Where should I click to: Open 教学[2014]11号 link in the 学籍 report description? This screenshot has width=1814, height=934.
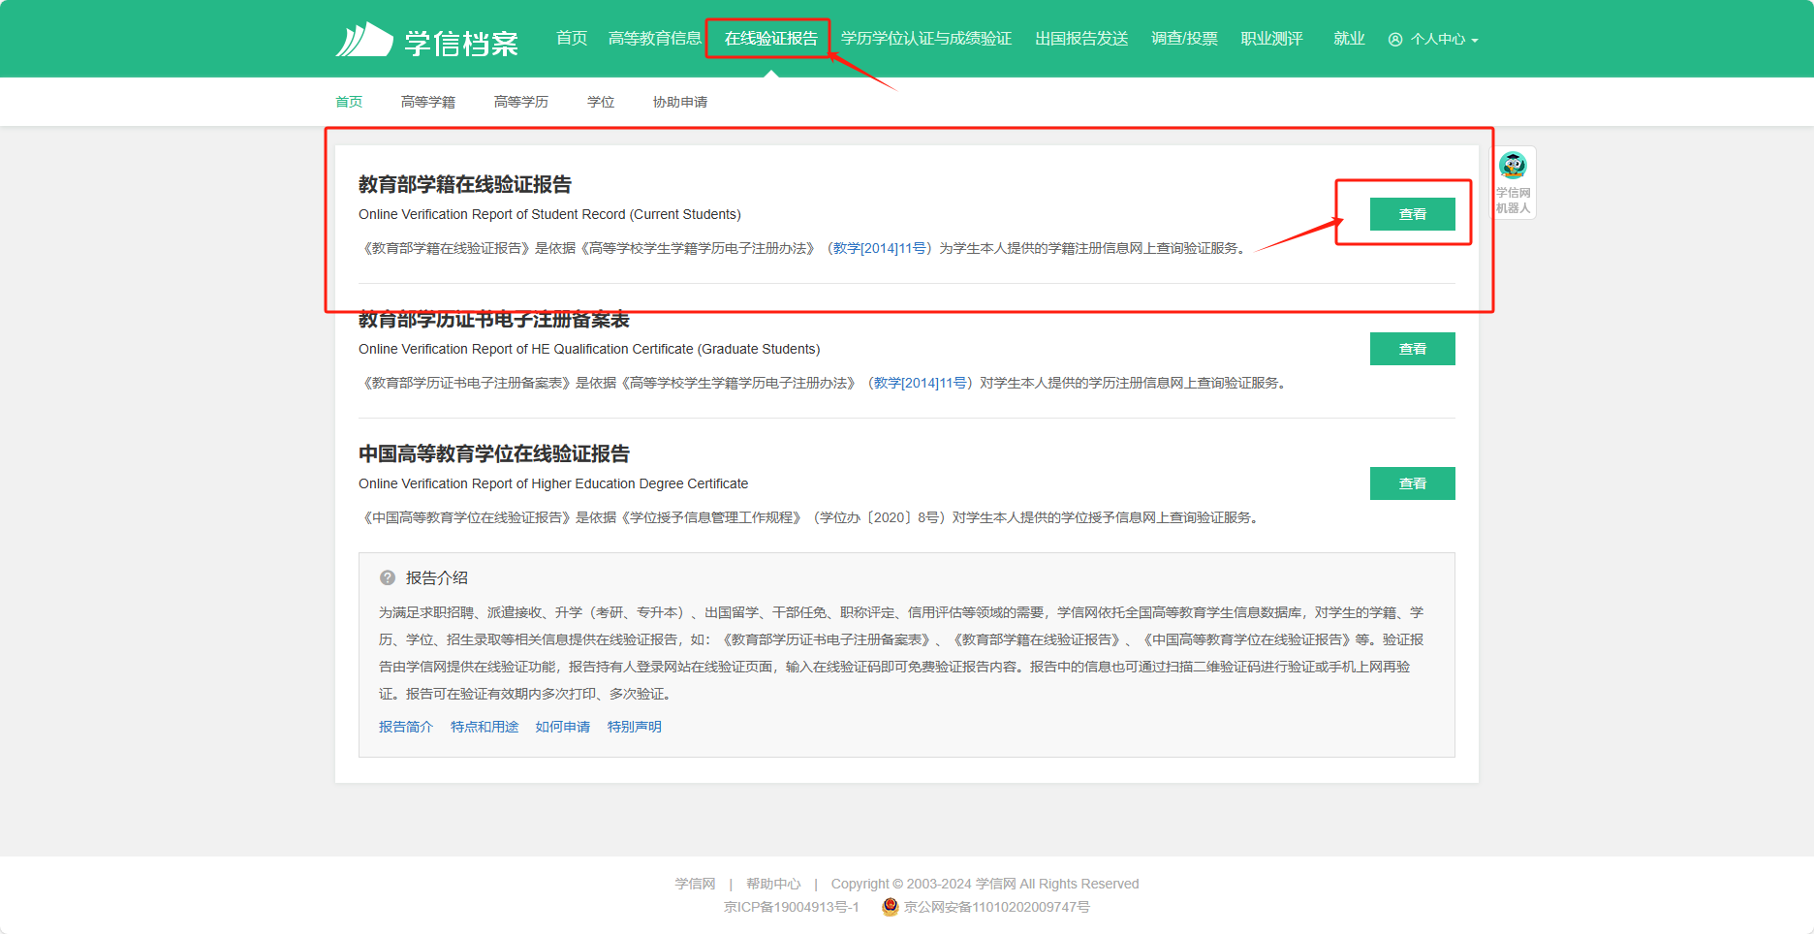pos(880,249)
